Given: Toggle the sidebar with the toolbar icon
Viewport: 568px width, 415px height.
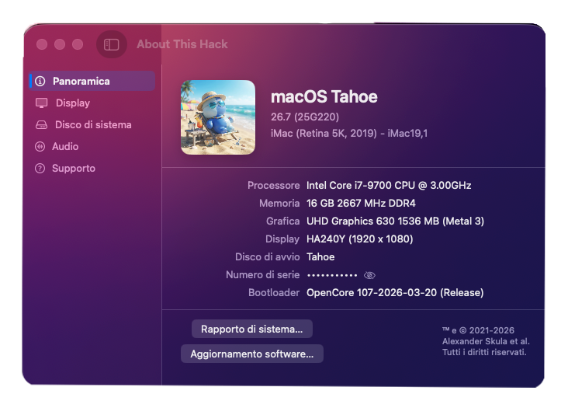Looking at the screenshot, I should coord(112,44).
